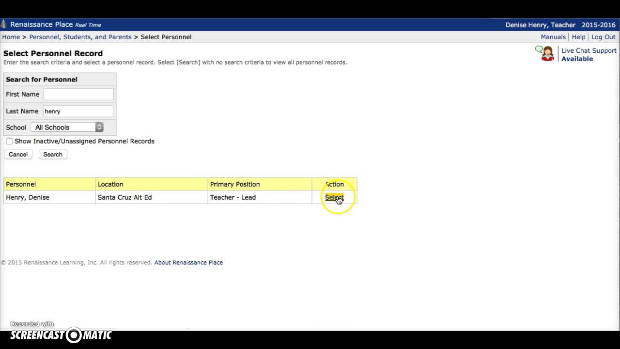Click the Location column header

tap(110, 184)
